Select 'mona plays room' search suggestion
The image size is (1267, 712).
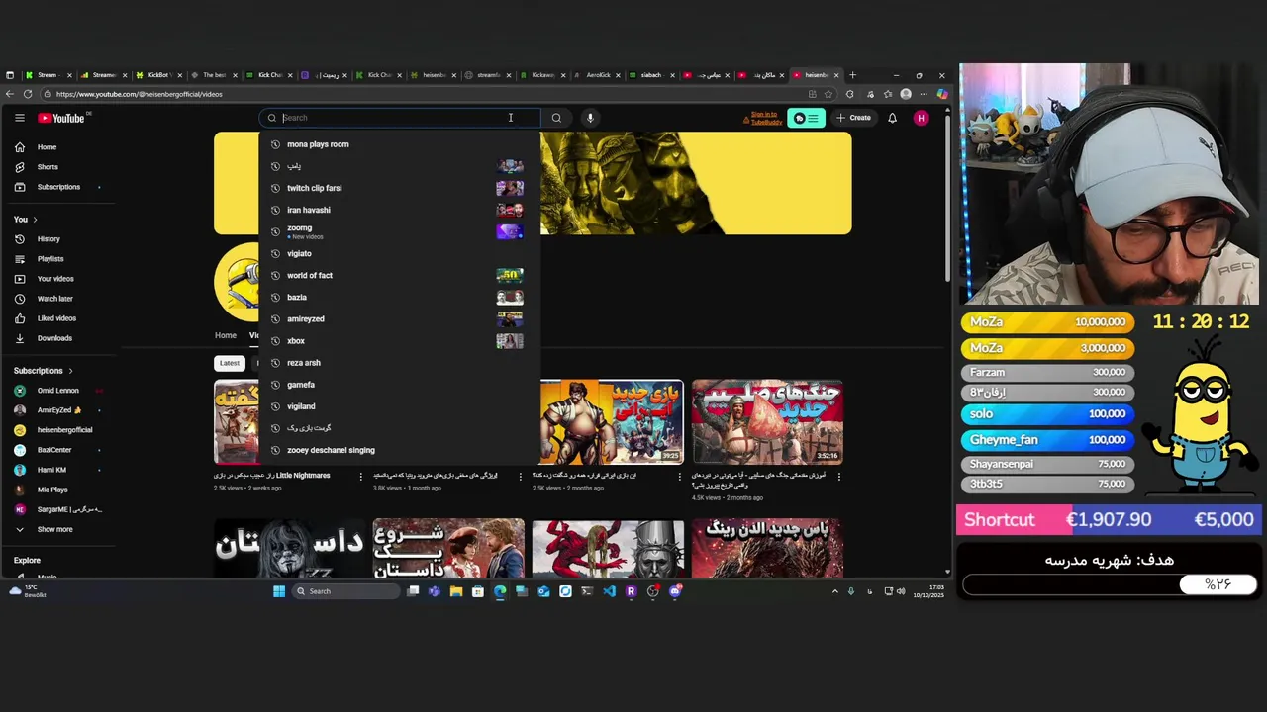pyautogui.click(x=399, y=144)
